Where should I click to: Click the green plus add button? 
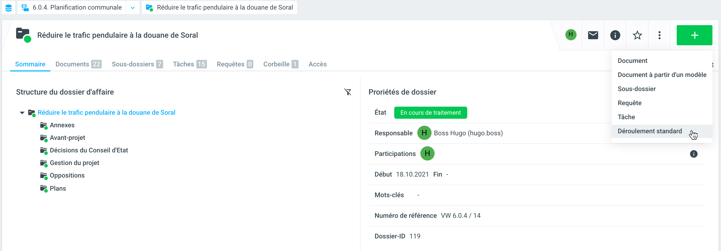(x=694, y=35)
